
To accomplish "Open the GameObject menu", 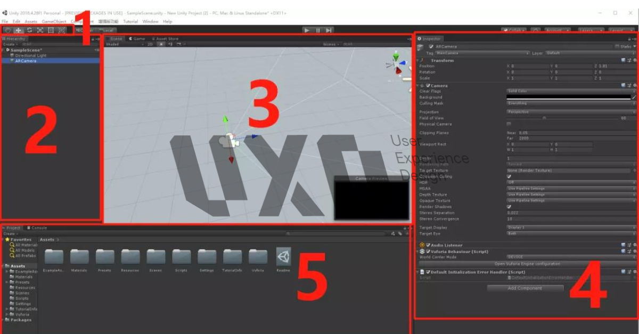I will (x=54, y=21).
